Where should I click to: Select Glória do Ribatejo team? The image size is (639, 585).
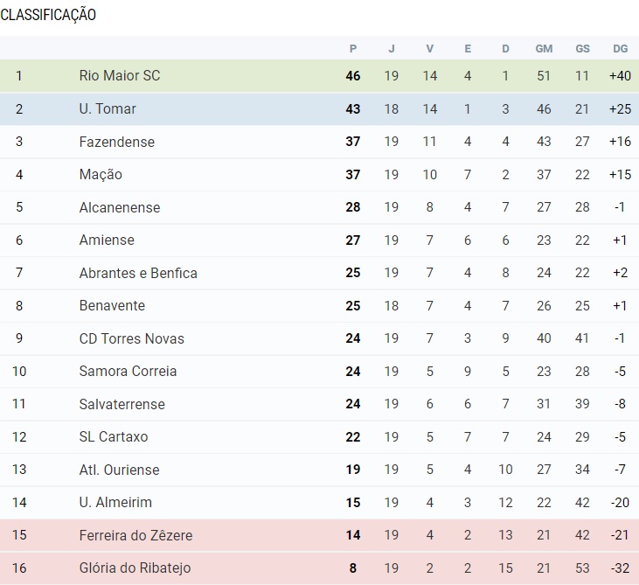point(135,568)
